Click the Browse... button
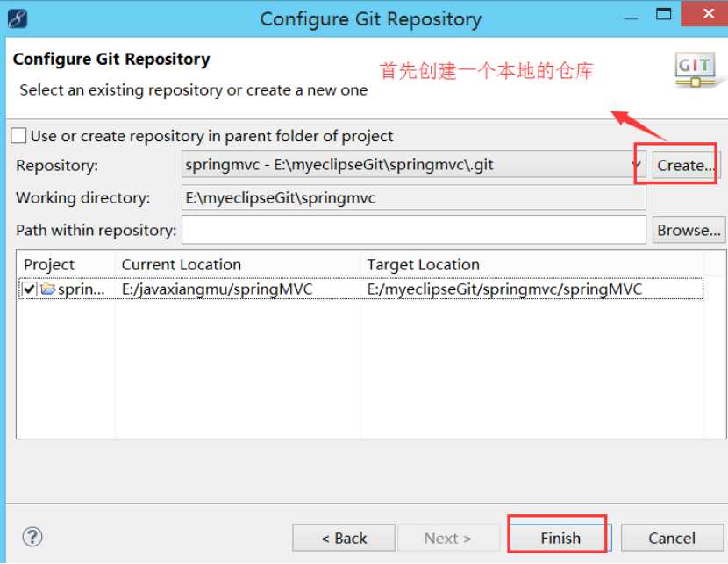The image size is (728, 564). coord(689,230)
